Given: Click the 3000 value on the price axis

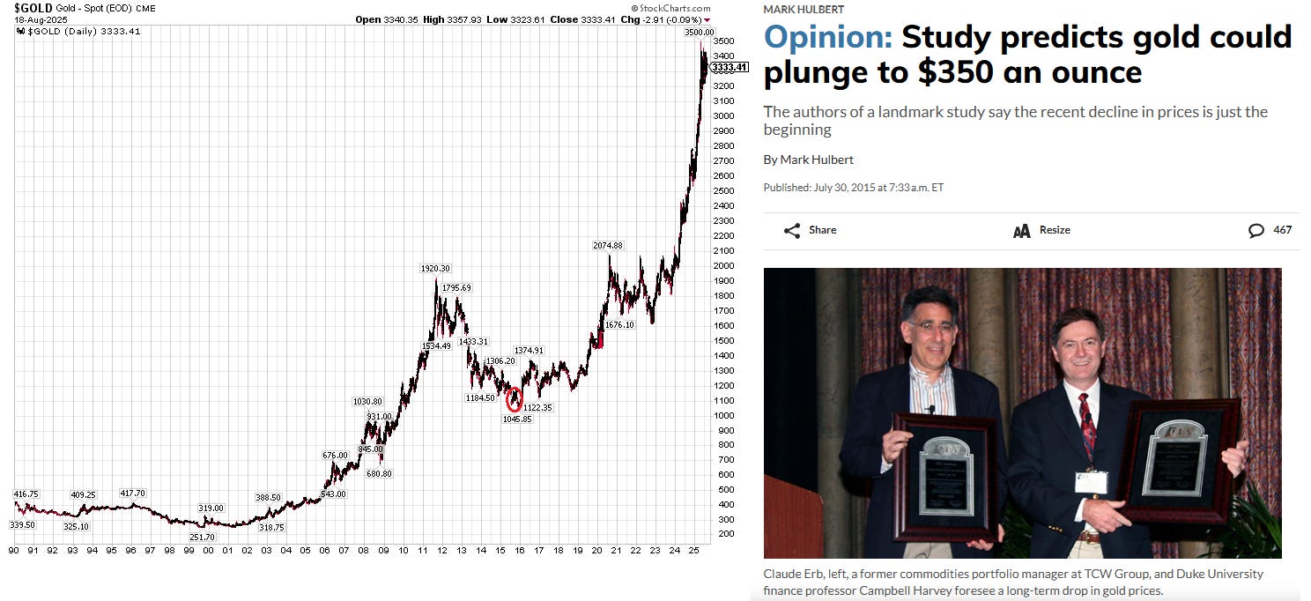Looking at the screenshot, I should coord(722,115).
